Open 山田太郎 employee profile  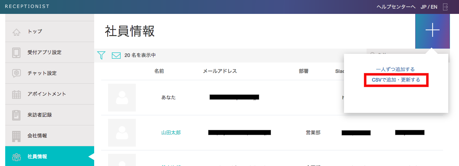[x=171, y=133]
